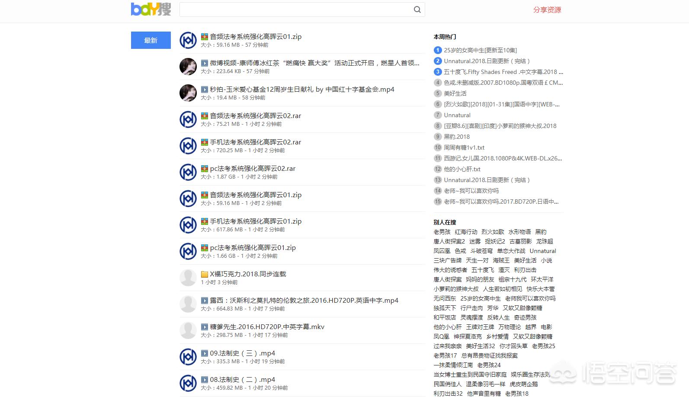Screen dimensions: 689x397
Task: Search tag 海贼王
Action: 501,260
